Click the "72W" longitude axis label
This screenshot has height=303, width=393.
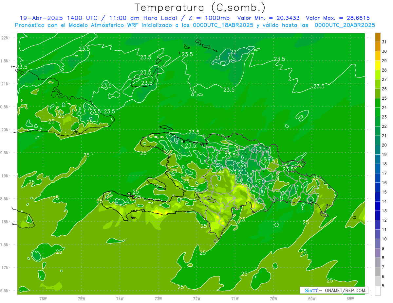[196, 299]
